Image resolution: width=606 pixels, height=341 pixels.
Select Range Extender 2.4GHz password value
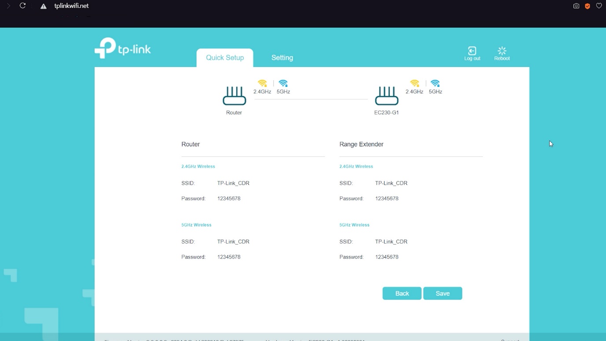[x=387, y=199]
